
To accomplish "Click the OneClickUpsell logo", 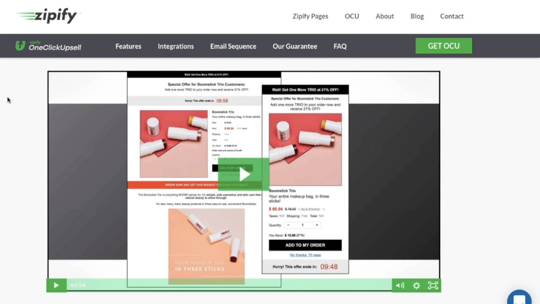I will tap(48, 46).
